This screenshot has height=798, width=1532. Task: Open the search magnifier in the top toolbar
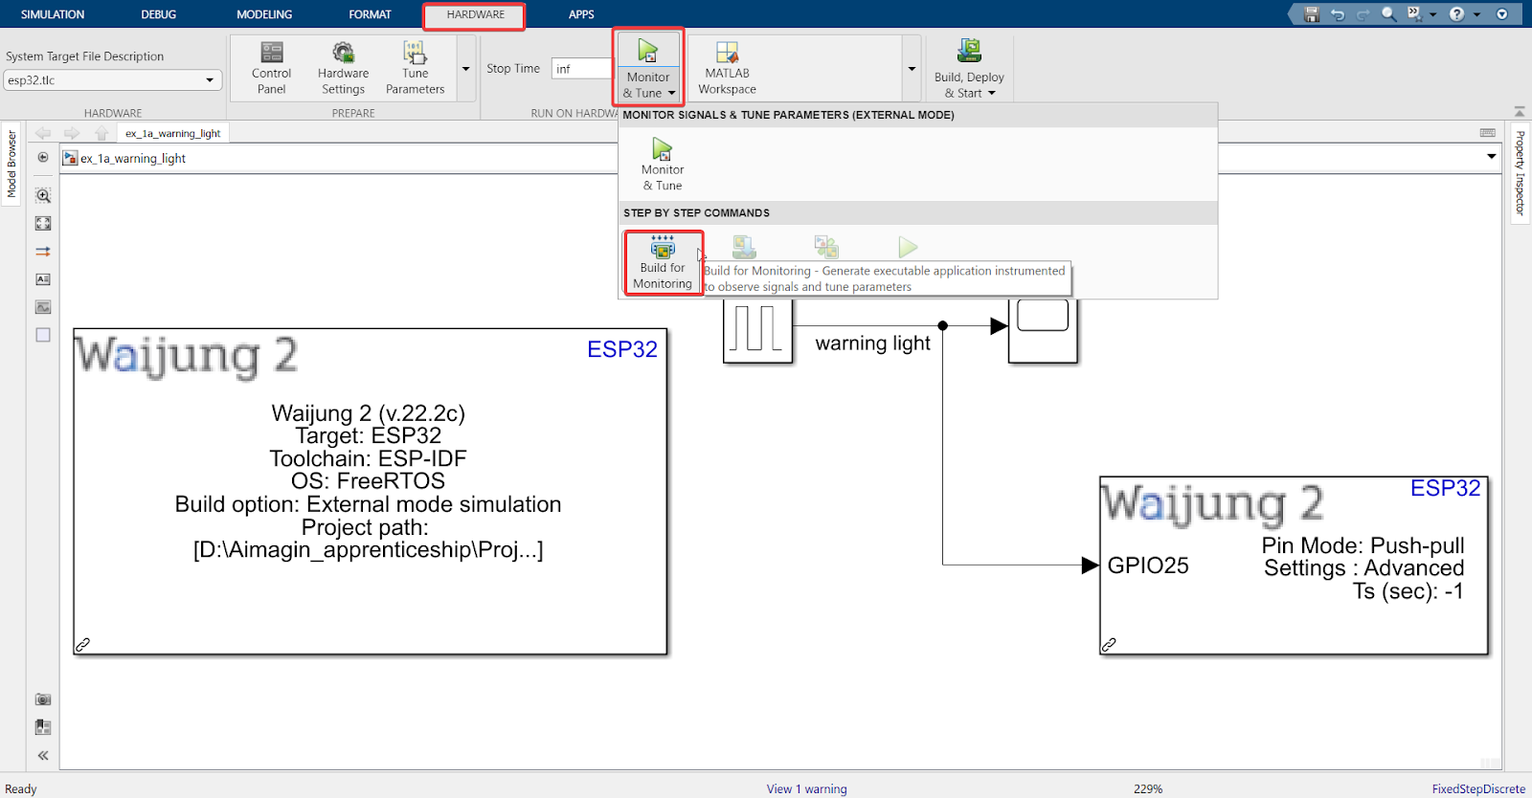[x=1388, y=14]
